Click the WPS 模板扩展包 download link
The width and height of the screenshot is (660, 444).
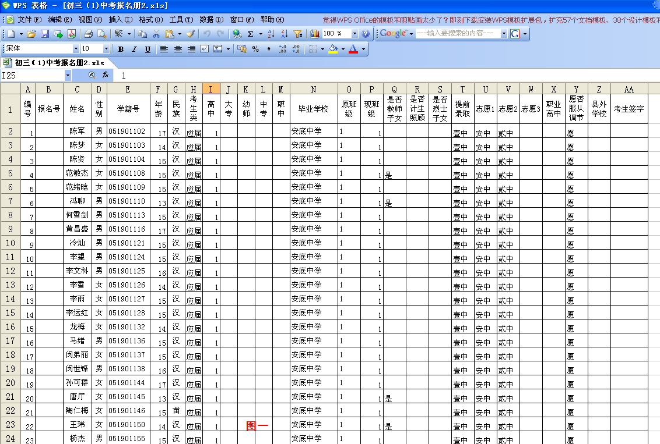[518, 18]
